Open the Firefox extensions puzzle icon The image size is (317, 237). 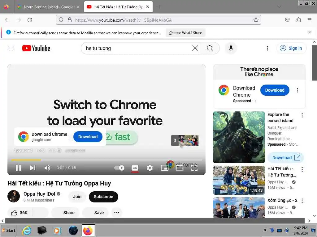pos(298,20)
